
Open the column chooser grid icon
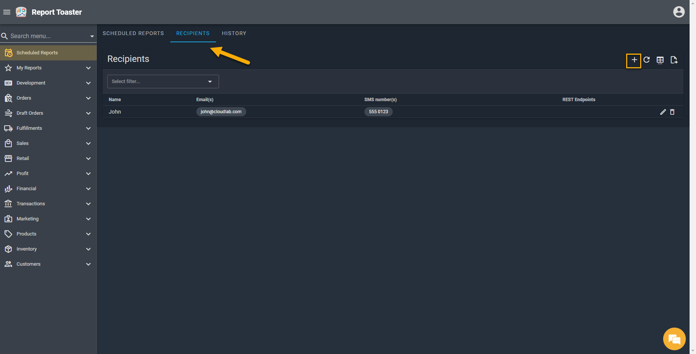point(660,60)
